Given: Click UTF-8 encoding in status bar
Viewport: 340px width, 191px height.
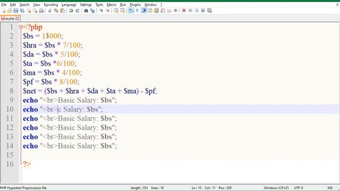Looking at the screenshot, I should (x=299, y=188).
